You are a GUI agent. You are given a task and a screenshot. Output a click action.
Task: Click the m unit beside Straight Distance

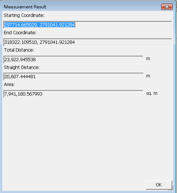148,76
